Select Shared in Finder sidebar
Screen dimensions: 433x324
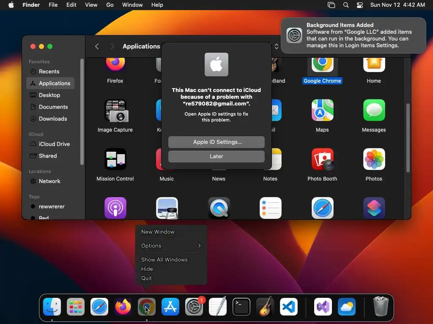tap(50, 156)
